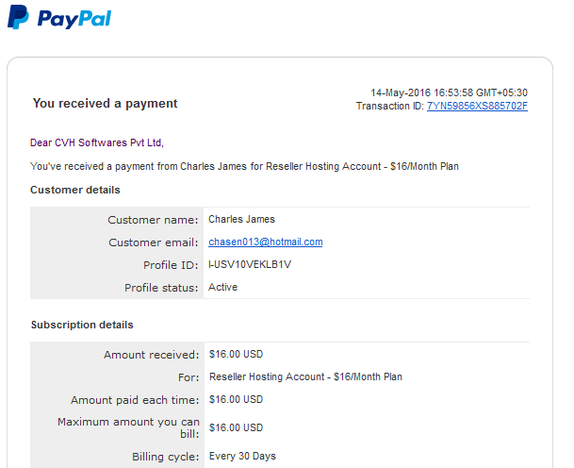This screenshot has width=574, height=468.
Task: Click the Reseller Hosting Account plan value
Action: click(305, 376)
